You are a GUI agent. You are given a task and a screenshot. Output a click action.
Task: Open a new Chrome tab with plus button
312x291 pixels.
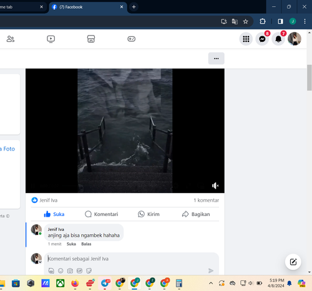point(134,7)
